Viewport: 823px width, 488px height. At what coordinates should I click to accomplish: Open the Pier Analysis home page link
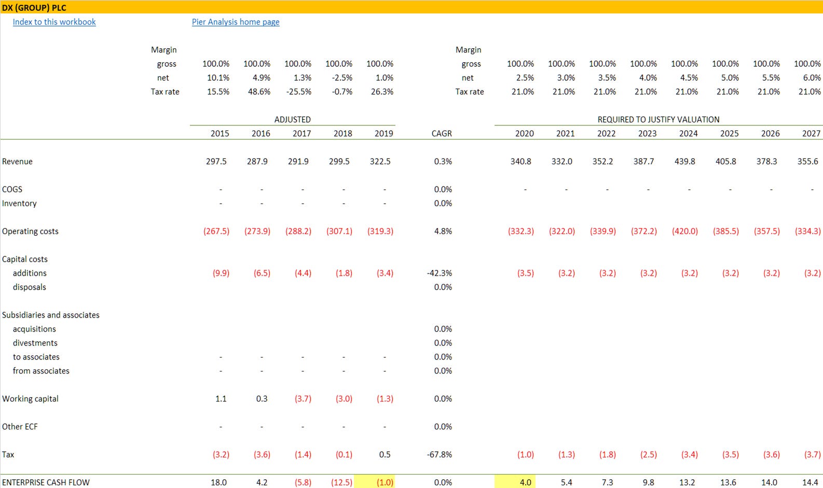[236, 22]
